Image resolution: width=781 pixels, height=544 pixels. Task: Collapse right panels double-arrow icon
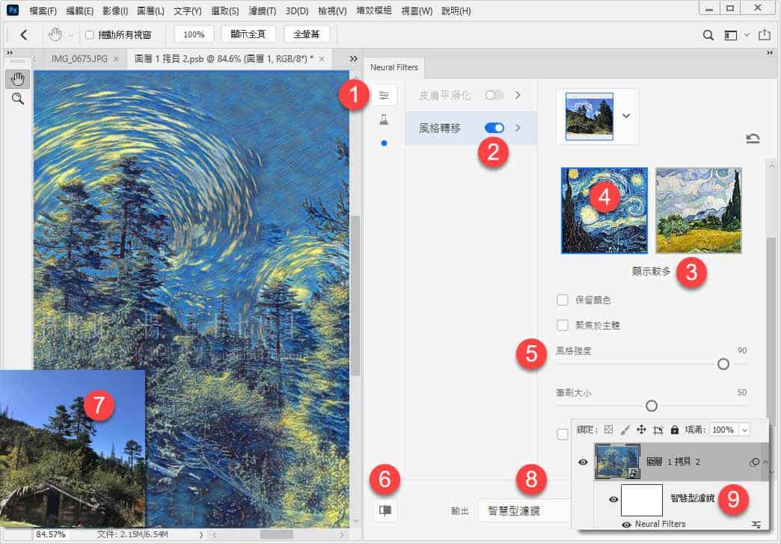(770, 53)
